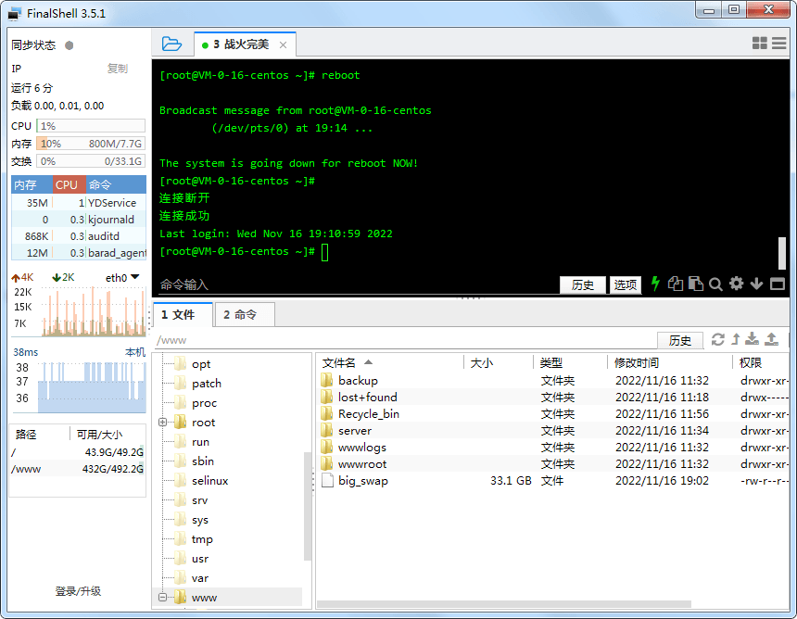Open terminal settings gear icon
This screenshot has width=797, height=619.
pyautogui.click(x=736, y=284)
